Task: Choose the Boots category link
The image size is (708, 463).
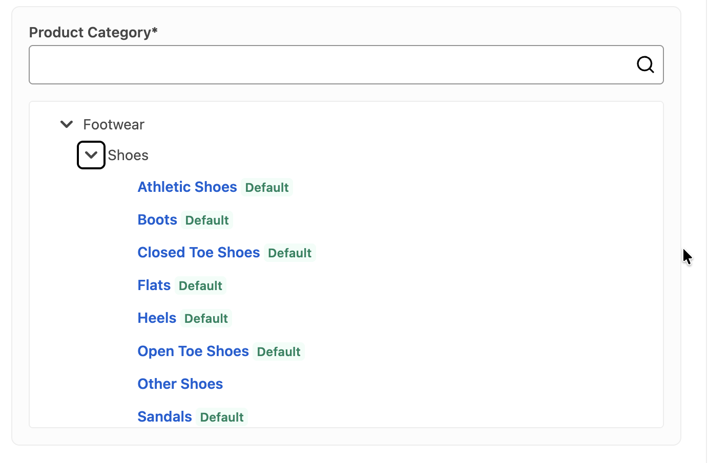Action: (157, 219)
